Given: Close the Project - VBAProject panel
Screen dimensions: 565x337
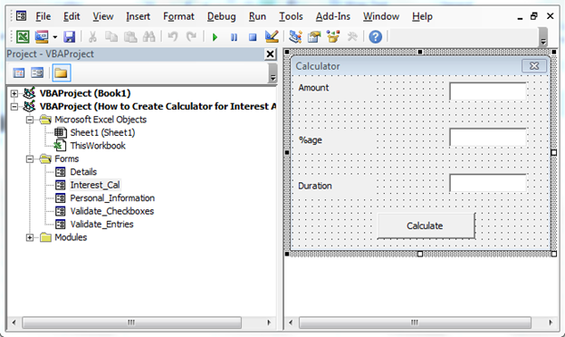Looking at the screenshot, I should (270, 54).
